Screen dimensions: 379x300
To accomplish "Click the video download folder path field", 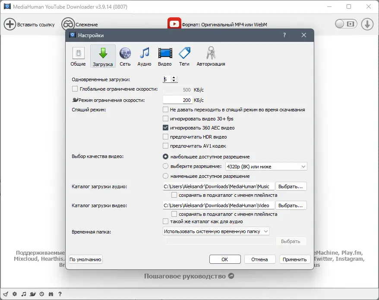I will tap(218, 205).
